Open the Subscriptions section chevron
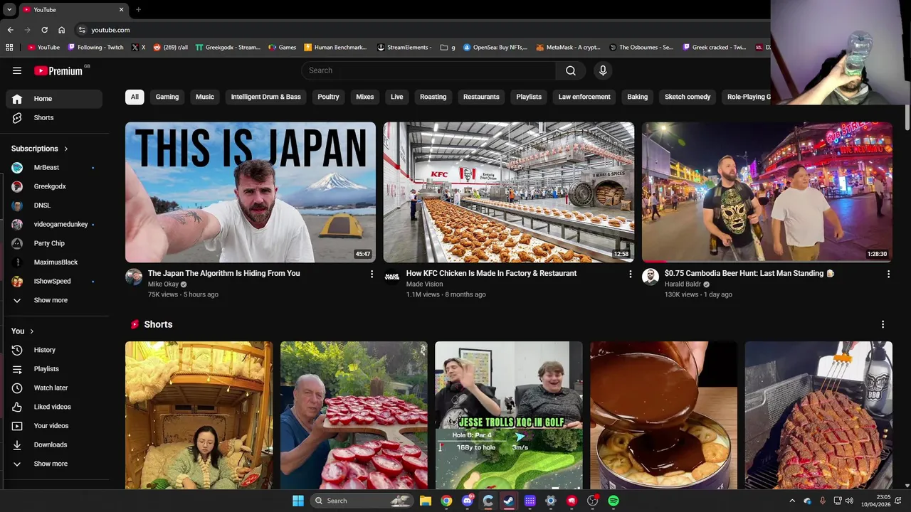This screenshot has height=512, width=911. 65,149
